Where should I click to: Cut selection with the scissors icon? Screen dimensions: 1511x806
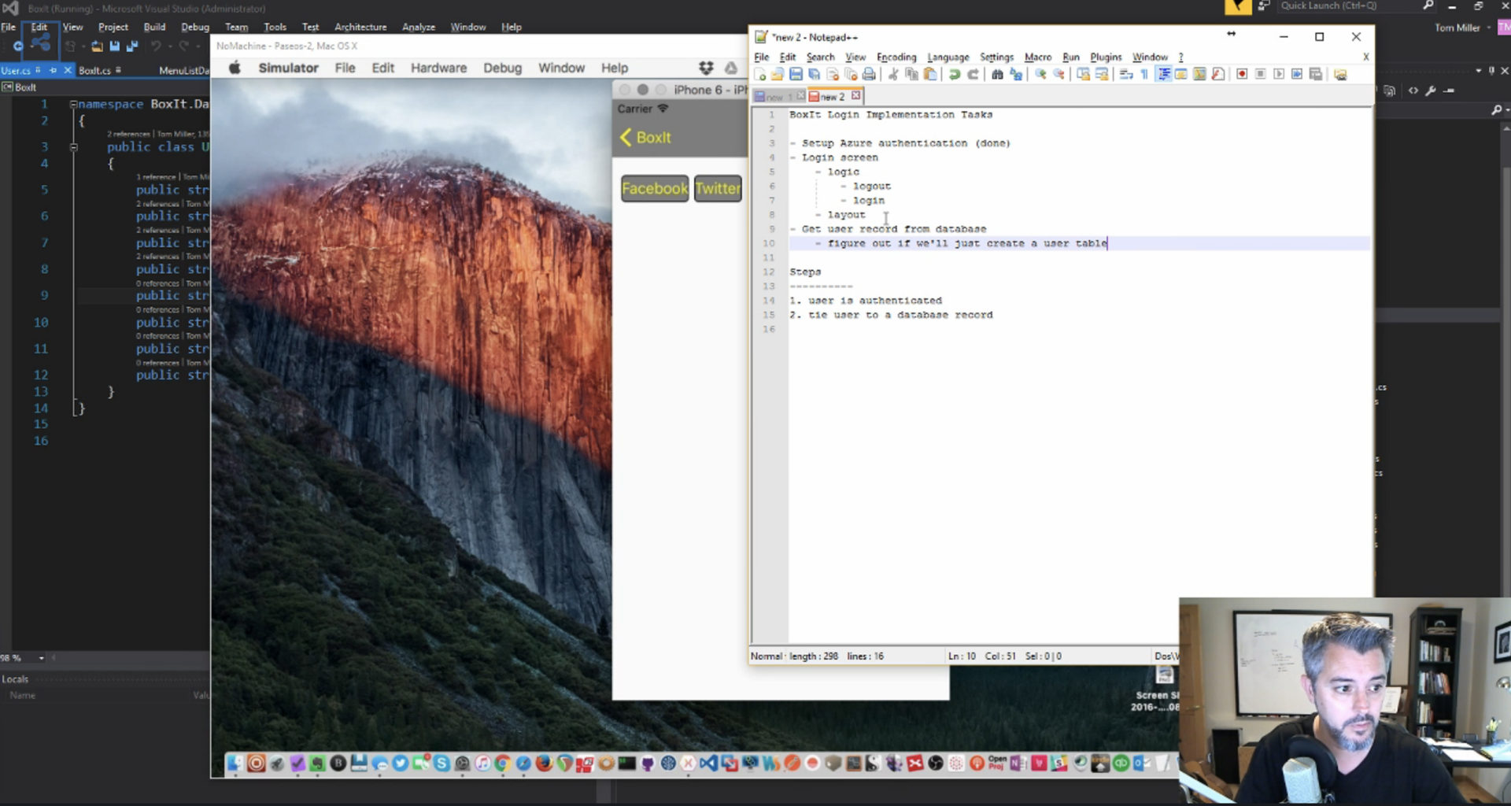(893, 75)
